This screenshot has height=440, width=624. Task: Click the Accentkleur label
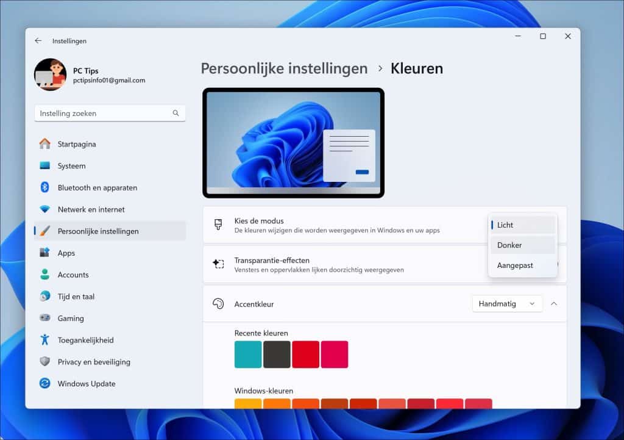(x=254, y=304)
